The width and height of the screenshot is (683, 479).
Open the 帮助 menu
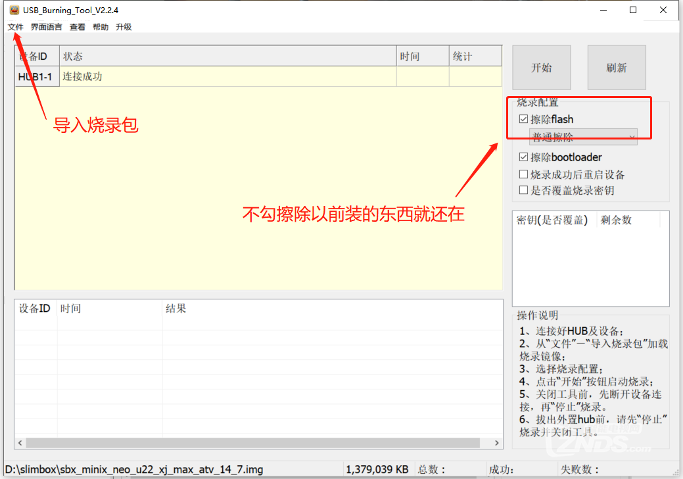pos(101,27)
